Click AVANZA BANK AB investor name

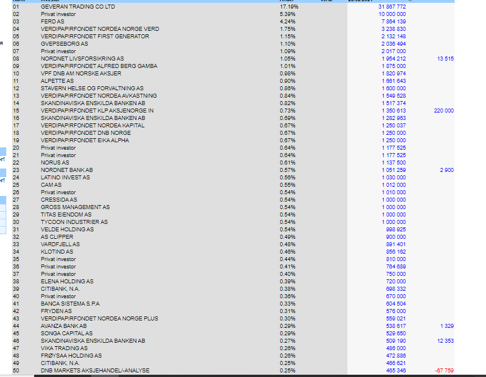coord(64,327)
